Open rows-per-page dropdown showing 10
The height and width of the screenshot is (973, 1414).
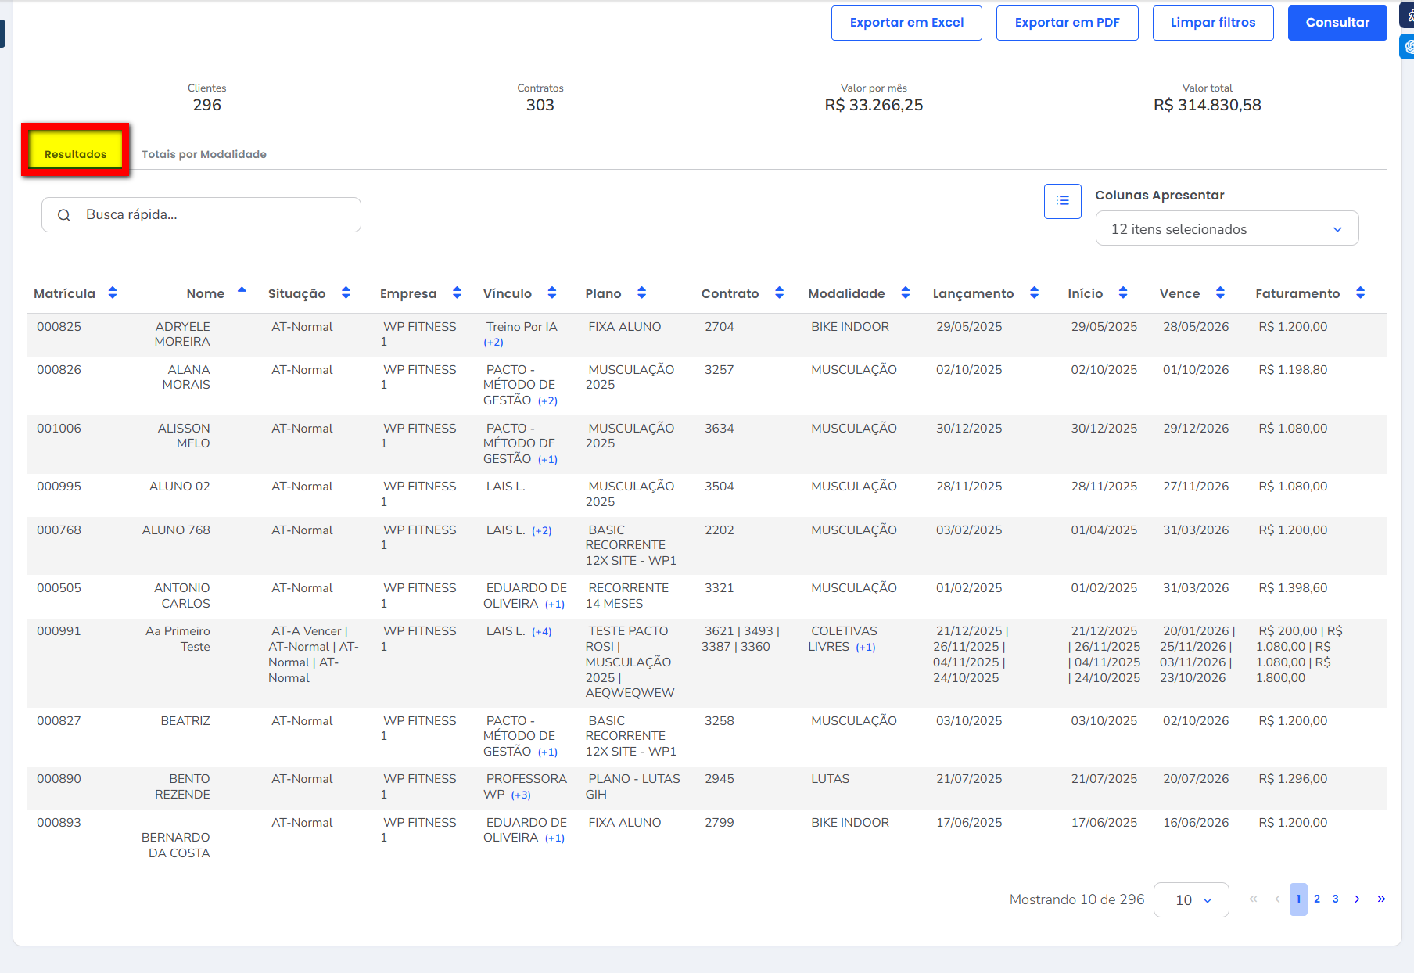1191,900
